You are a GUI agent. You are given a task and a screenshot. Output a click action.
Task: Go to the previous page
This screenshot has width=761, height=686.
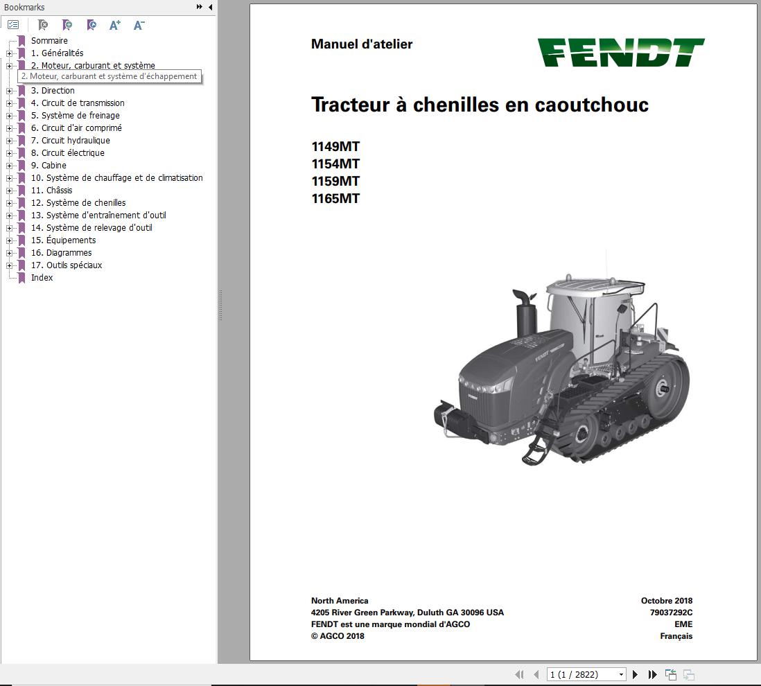(536, 674)
